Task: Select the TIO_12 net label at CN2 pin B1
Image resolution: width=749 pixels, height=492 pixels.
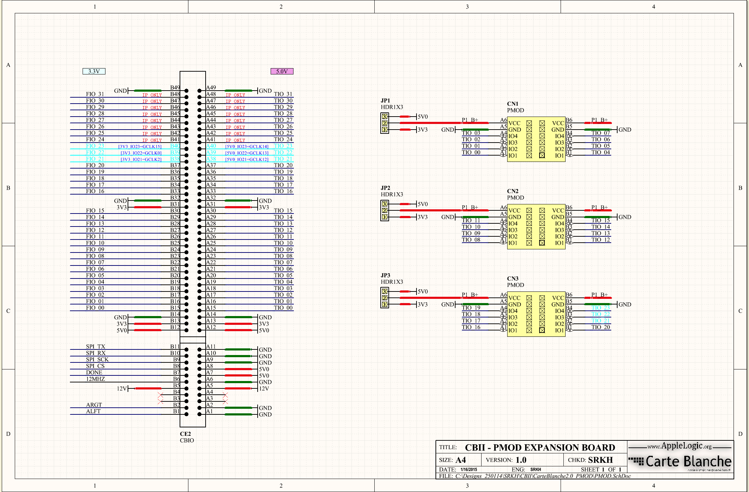Action: point(601,240)
